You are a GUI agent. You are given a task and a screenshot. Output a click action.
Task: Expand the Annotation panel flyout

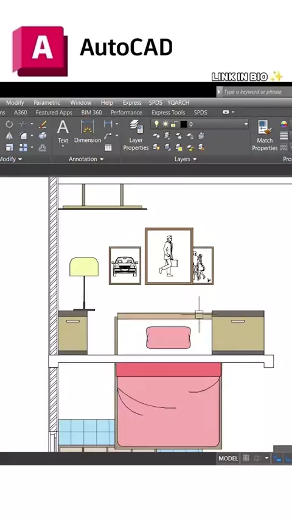coord(86,159)
